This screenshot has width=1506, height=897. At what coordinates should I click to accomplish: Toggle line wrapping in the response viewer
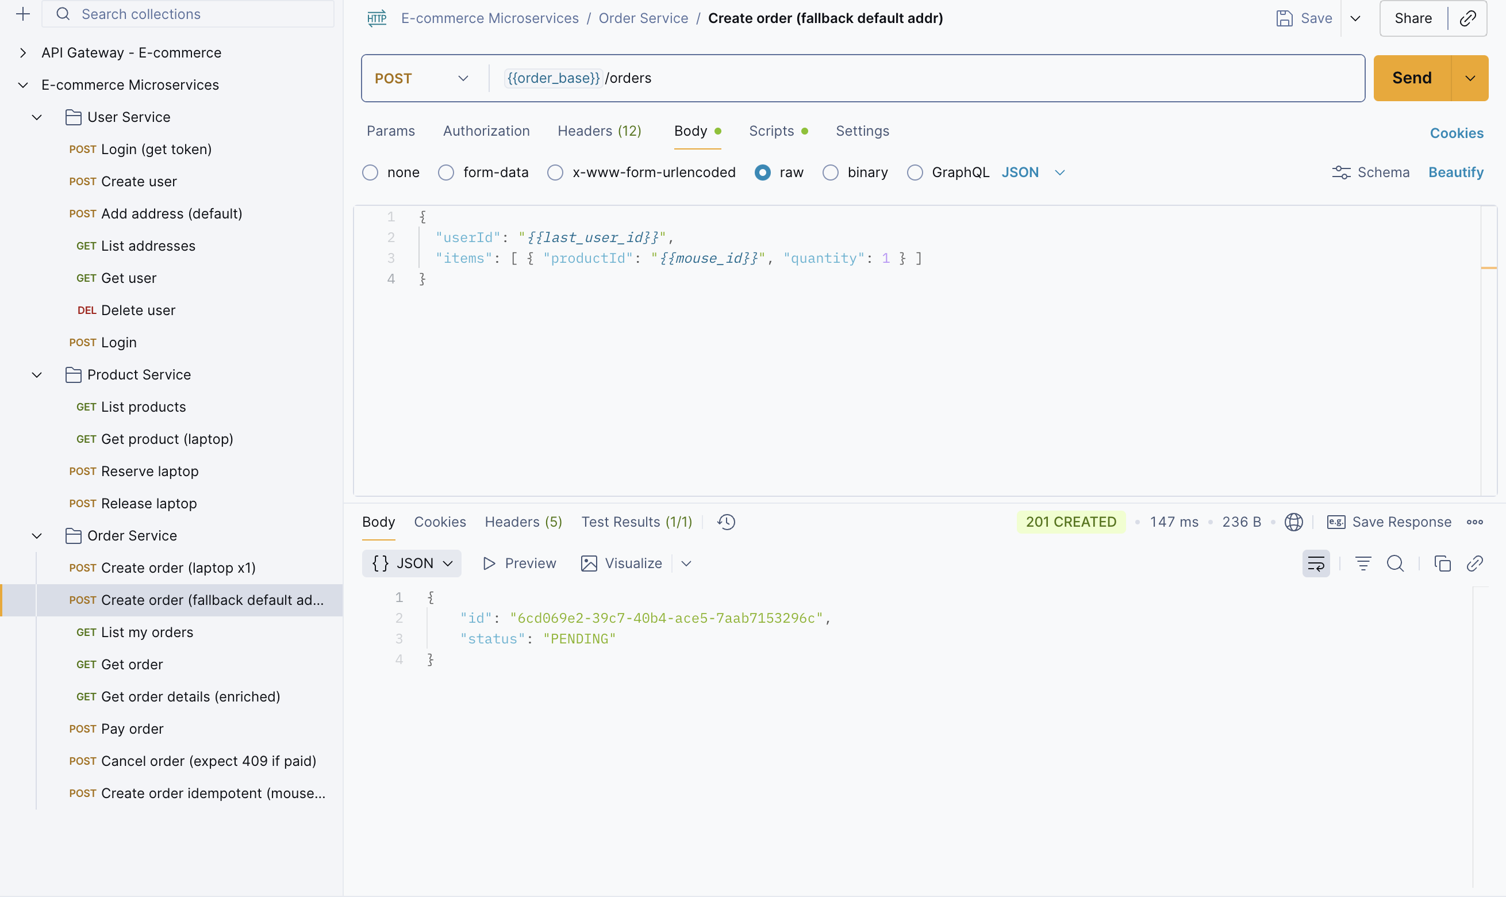click(x=1315, y=563)
